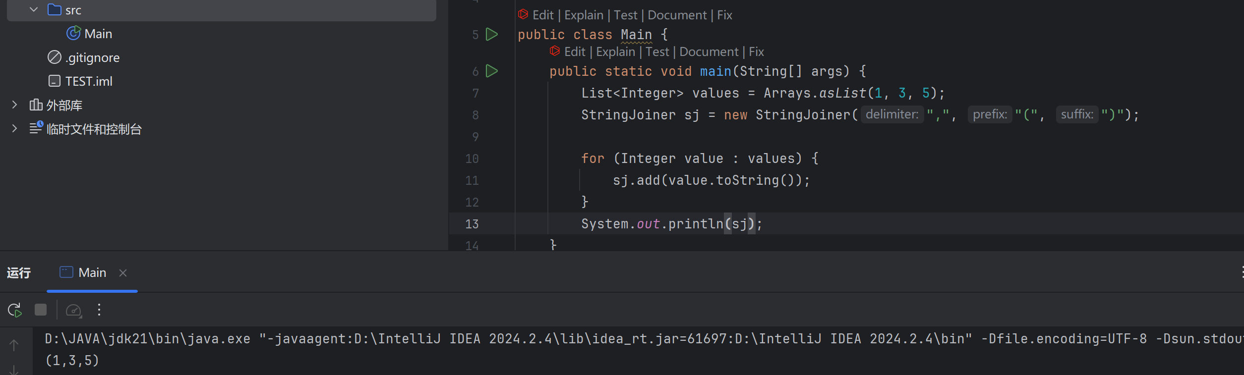The height and width of the screenshot is (375, 1244).
Task: Click Fix link above class Main
Action: [724, 15]
